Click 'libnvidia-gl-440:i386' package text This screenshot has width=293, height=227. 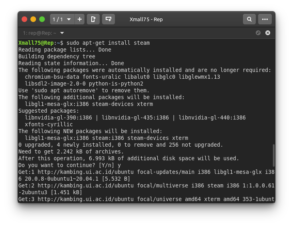pyautogui.click(x=212, y=117)
